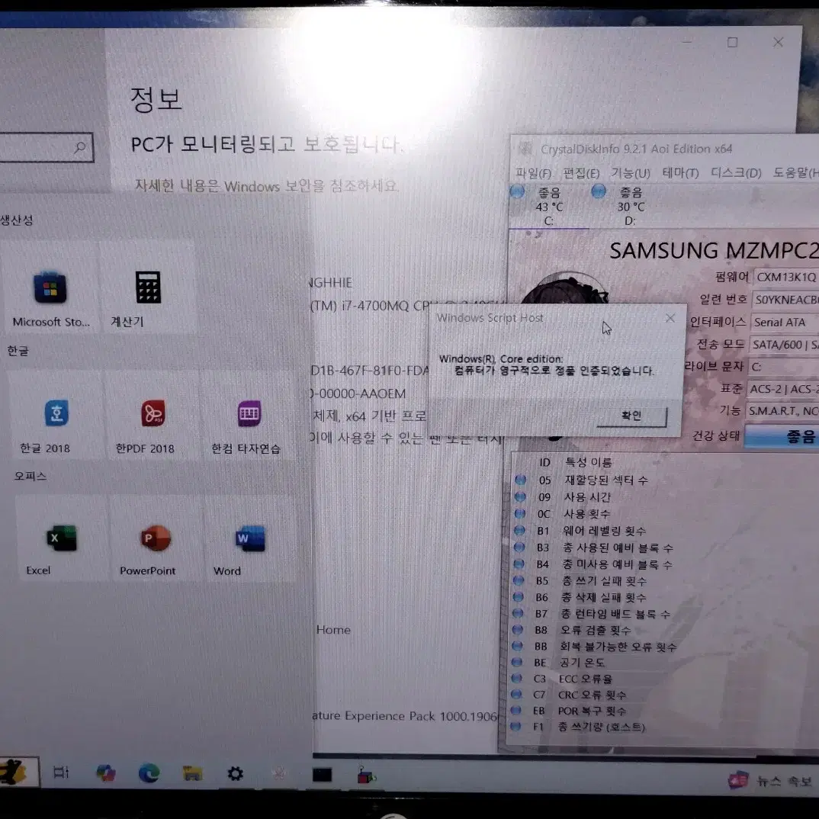Open the news 뉴스 속보 widget icon
819x819 pixels.
tap(738, 781)
